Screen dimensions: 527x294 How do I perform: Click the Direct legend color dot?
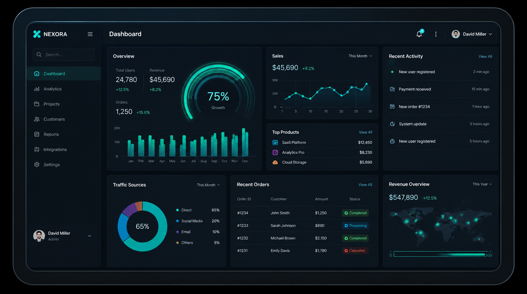tap(177, 210)
